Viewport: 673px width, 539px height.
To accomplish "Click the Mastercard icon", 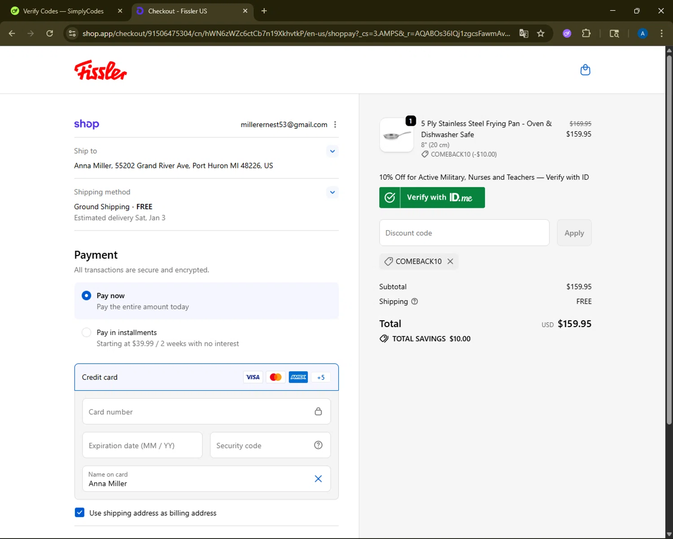I will (x=276, y=377).
